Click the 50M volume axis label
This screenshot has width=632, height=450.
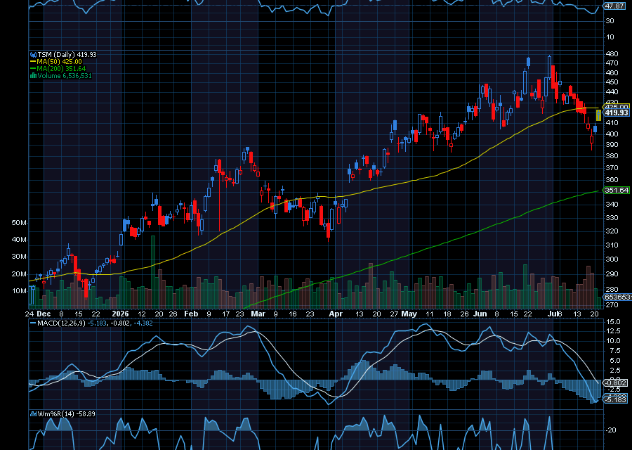[19, 222]
